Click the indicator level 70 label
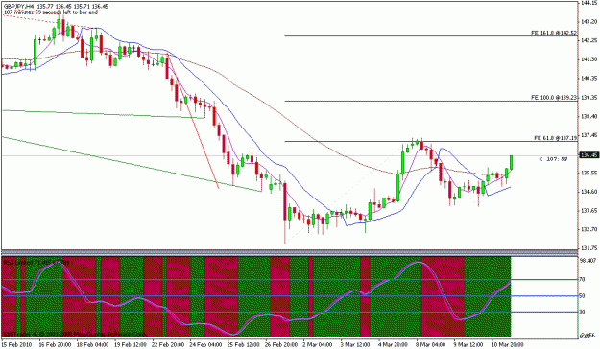Image resolution: width=600 pixels, height=349 pixels. (582, 280)
